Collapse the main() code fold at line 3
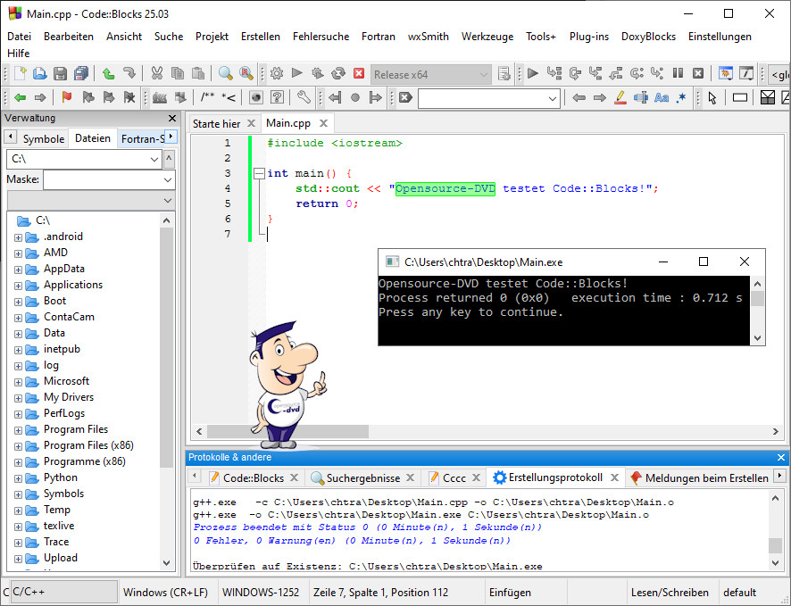The width and height of the screenshot is (791, 606). (258, 173)
